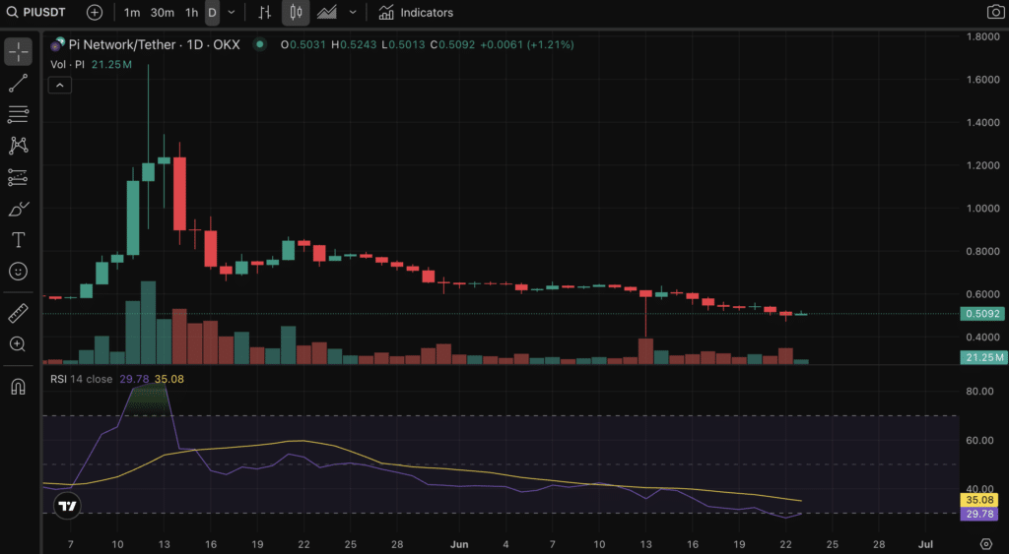Click the volume value 21.25 M in legend

(x=111, y=64)
